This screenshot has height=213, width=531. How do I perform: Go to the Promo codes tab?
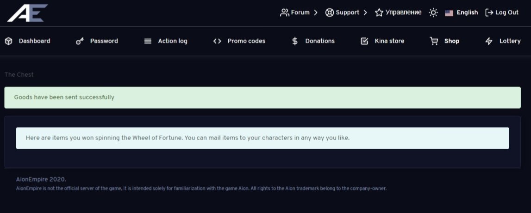click(246, 41)
